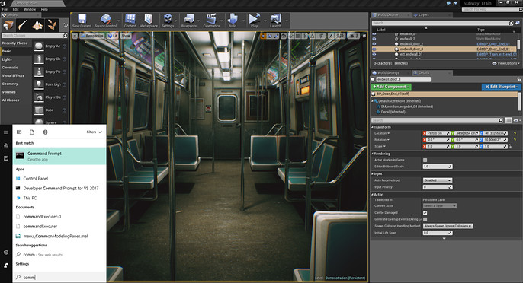Open Blueprints toolbar button
The image size is (523, 283).
tap(189, 21)
